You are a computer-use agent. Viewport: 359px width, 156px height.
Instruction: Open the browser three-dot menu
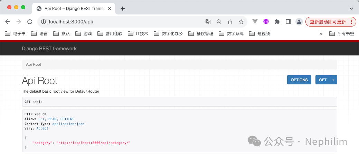352,22
